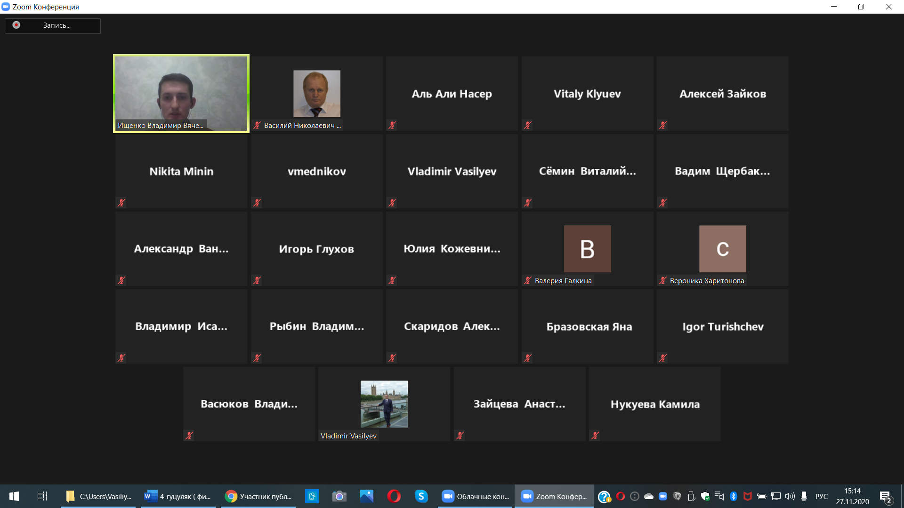The image size is (904, 508).
Task: Click muted mic icon on Аль Али Насер
Action: 392,125
